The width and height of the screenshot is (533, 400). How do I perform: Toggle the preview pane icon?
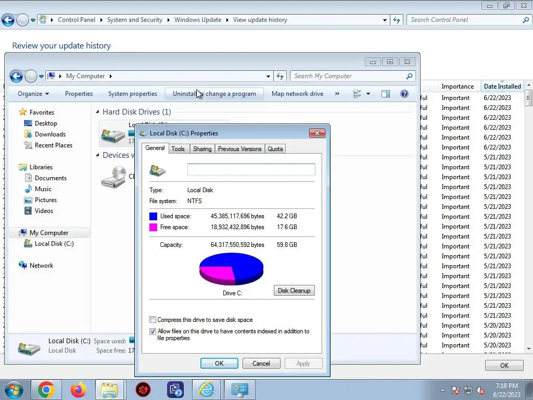386,94
